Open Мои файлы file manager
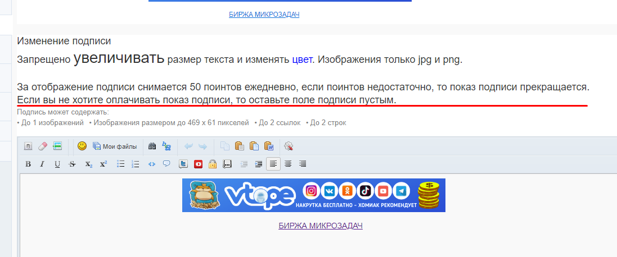 click(x=115, y=146)
